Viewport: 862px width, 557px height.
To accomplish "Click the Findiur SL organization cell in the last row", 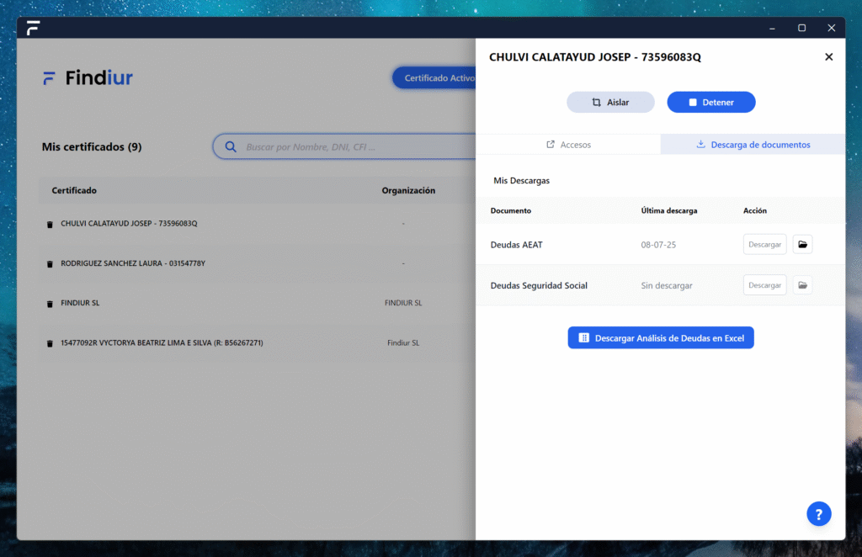I will point(403,342).
